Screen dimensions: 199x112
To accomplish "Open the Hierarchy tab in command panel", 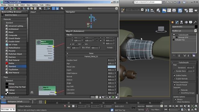I will tap(182, 22).
